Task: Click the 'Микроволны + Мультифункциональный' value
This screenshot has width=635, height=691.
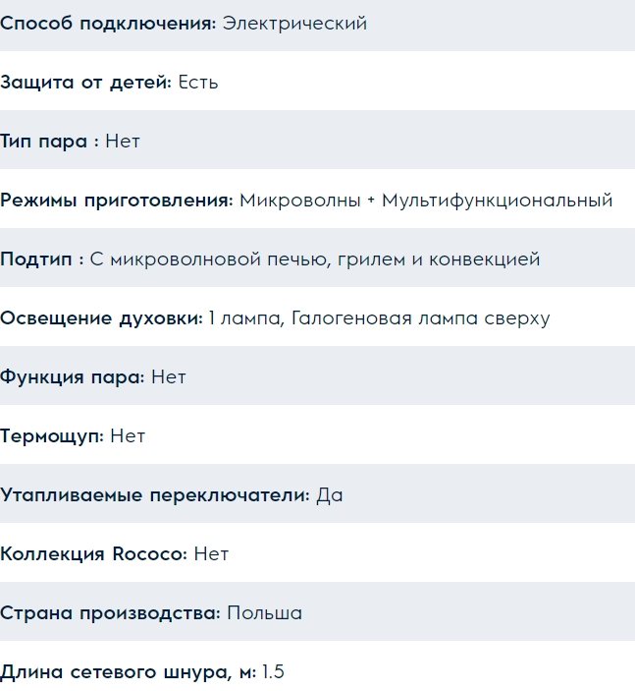Action: tap(426, 201)
